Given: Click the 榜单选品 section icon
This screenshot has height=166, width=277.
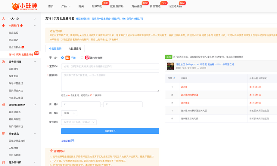Looking at the screenshot, I should coord(3,134).
